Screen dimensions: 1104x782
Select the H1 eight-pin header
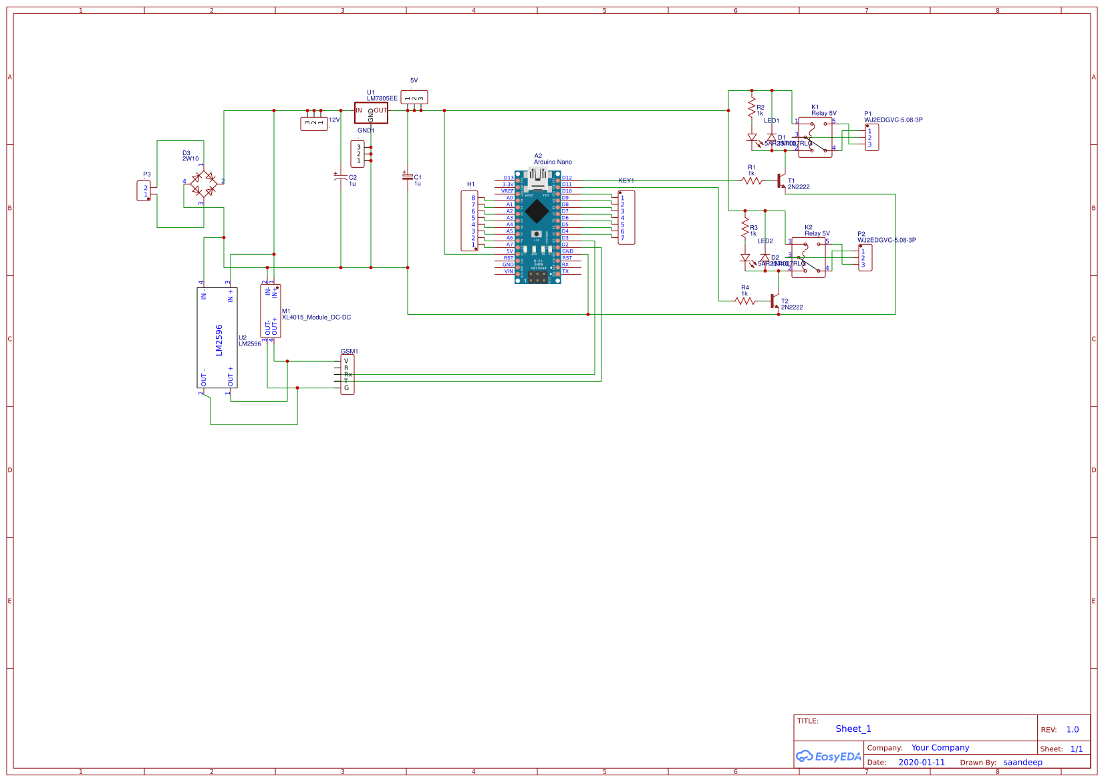pos(470,221)
